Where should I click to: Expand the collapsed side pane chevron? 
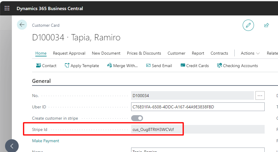12,146
